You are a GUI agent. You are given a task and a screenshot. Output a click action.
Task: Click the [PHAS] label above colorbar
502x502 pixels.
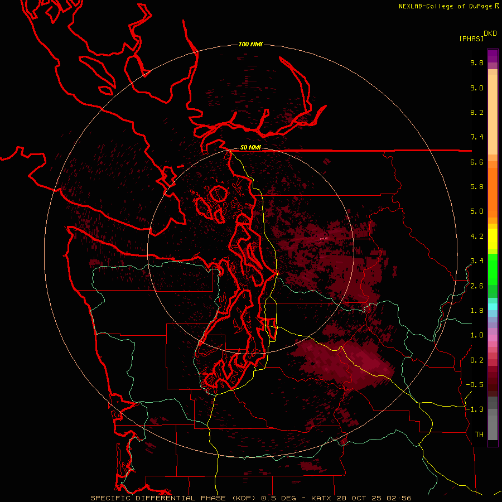[471, 38]
